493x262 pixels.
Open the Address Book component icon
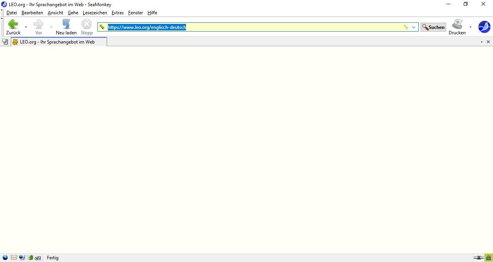[x=30, y=257]
